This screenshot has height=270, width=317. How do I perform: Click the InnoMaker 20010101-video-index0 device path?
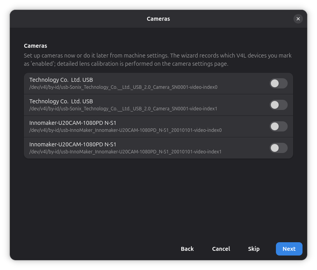(126, 130)
